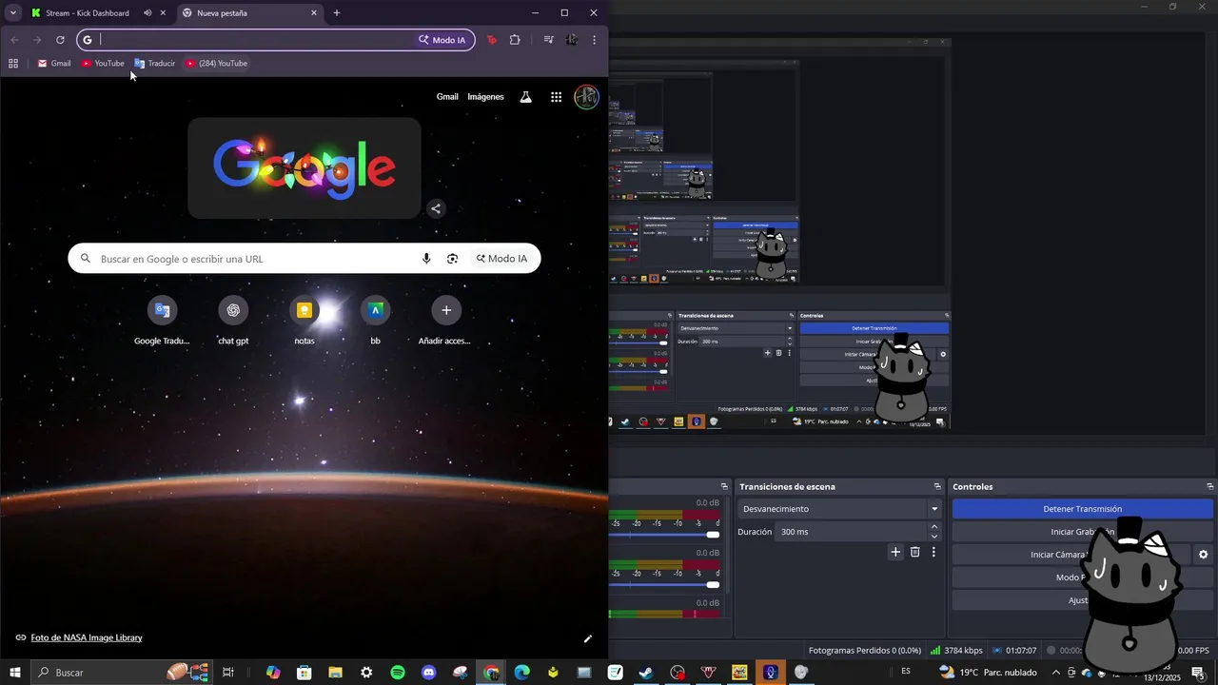Click the Google account profile avatar
1218x685 pixels.
586,97
